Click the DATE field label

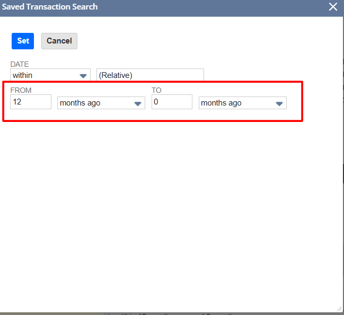tap(20, 64)
